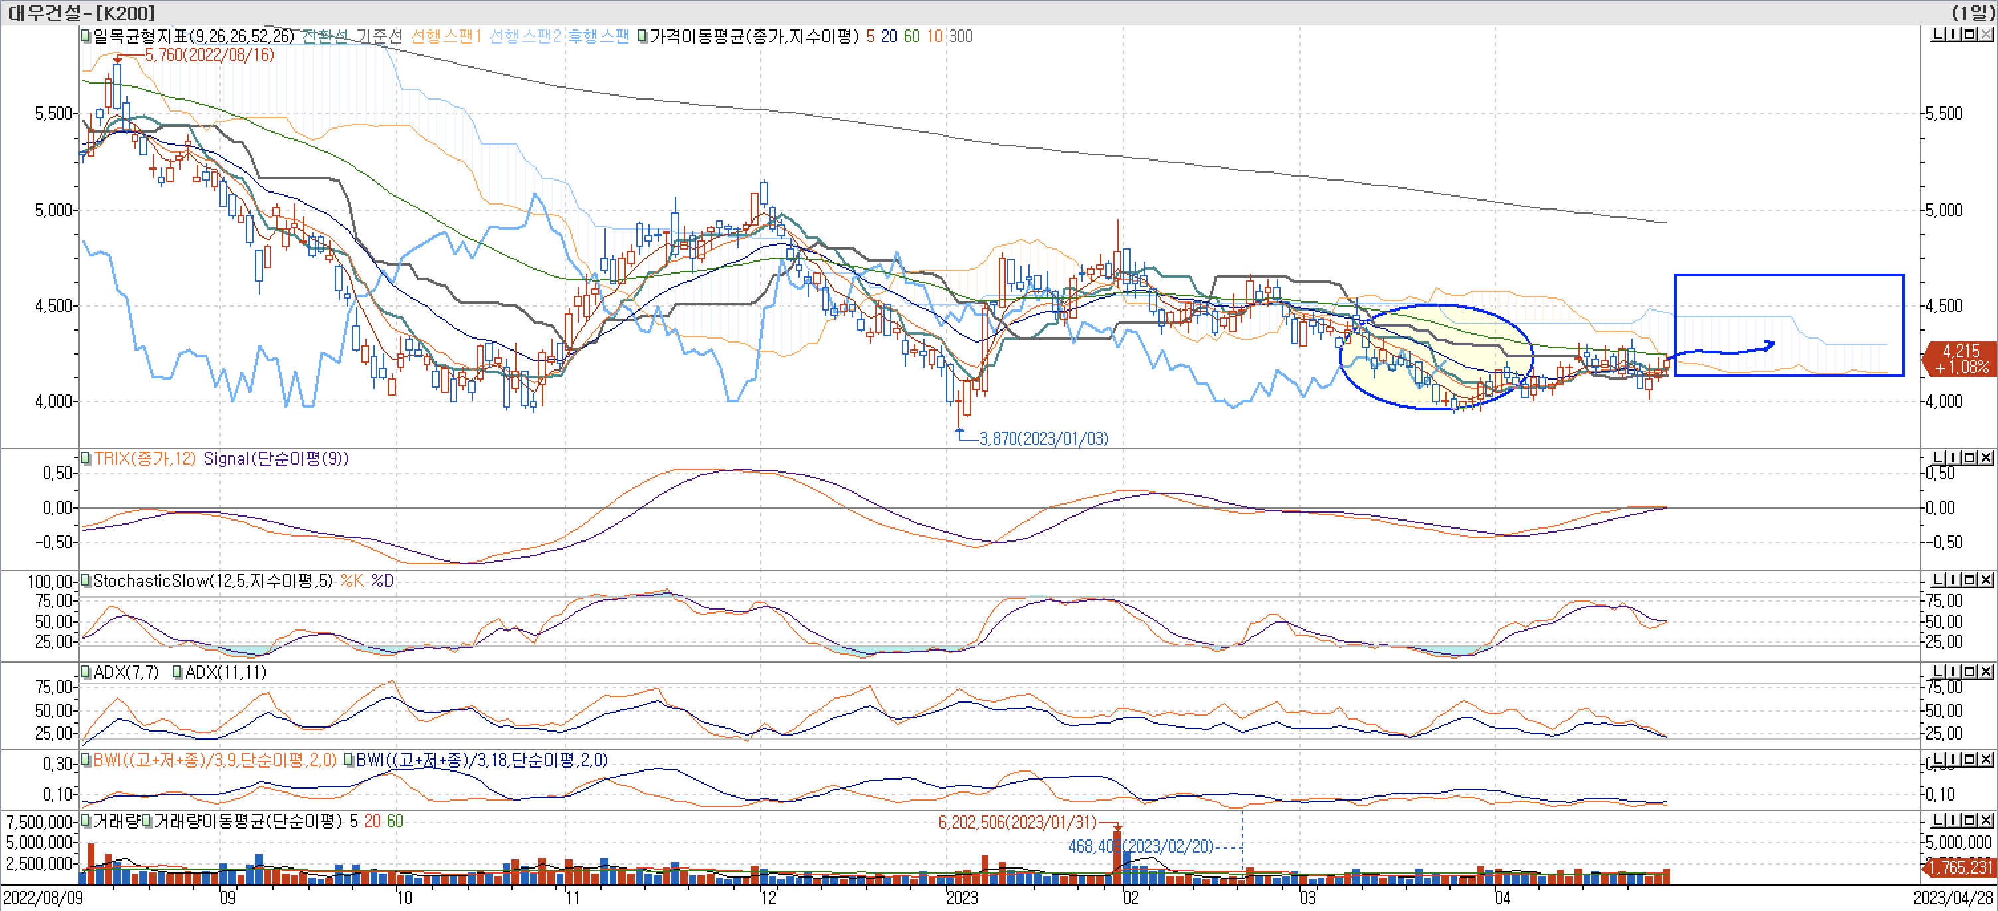
Task: Maximize the Stochastic Slow panel
Action: [x=1970, y=580]
